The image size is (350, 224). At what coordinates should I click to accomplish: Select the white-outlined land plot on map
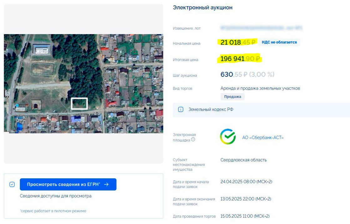[79, 103]
